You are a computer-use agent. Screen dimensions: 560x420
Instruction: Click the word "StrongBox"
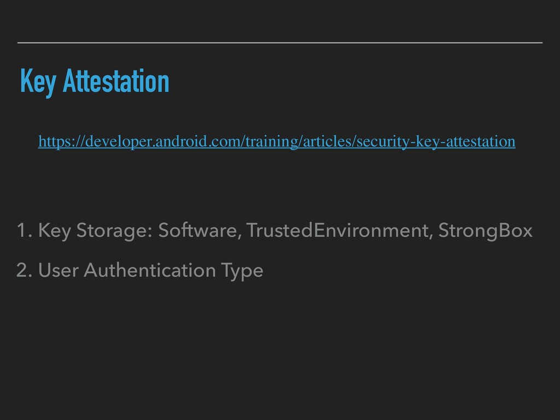coord(487,232)
